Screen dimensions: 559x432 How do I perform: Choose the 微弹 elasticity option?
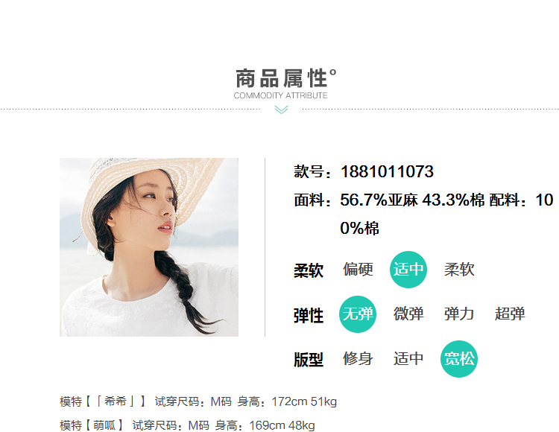[x=408, y=314]
